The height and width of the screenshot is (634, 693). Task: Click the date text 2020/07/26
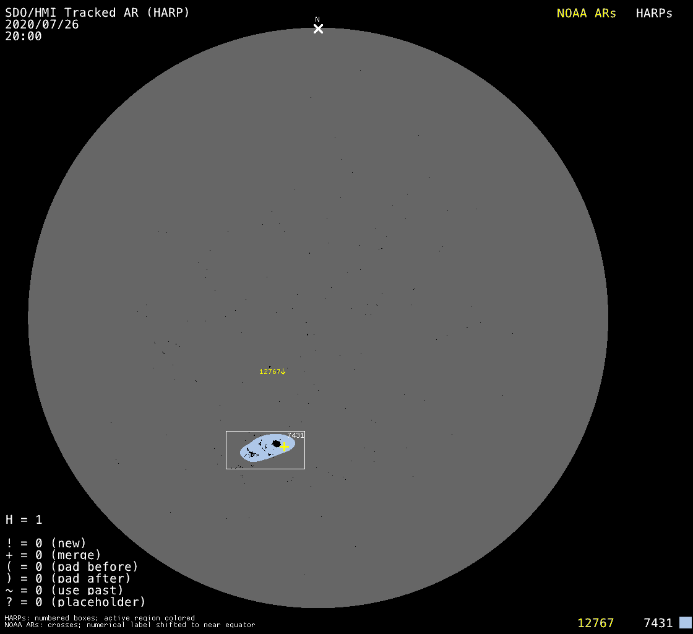(42, 25)
